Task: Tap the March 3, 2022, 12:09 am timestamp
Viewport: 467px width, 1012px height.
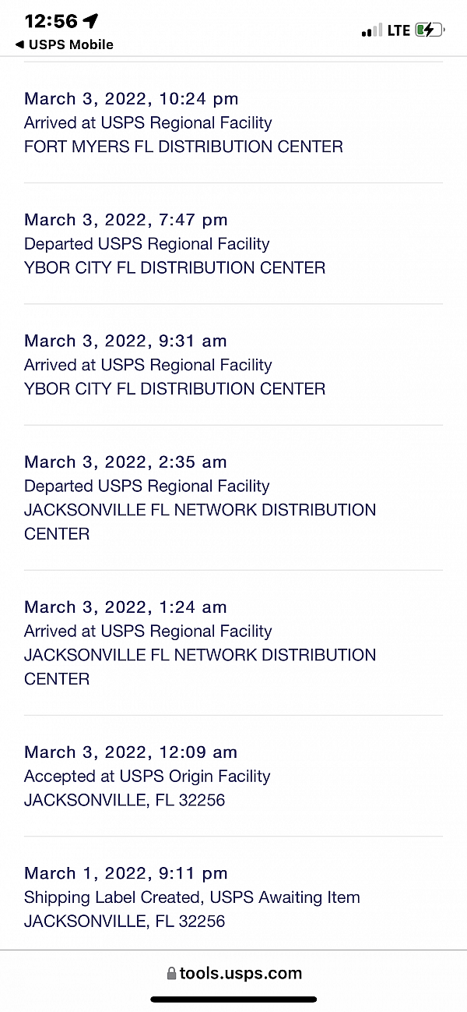Action: [x=131, y=752]
